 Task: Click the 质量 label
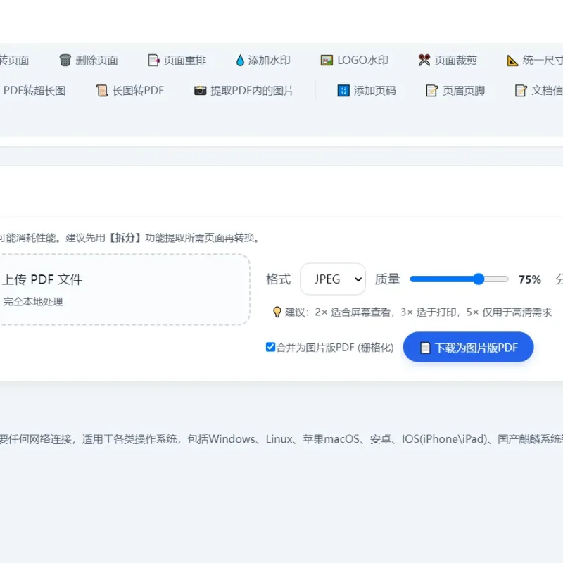(388, 279)
